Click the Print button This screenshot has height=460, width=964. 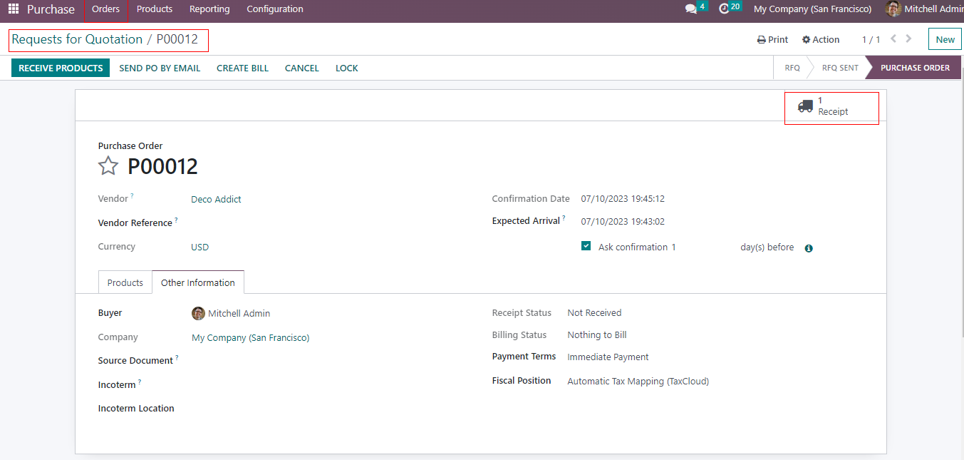click(x=772, y=40)
